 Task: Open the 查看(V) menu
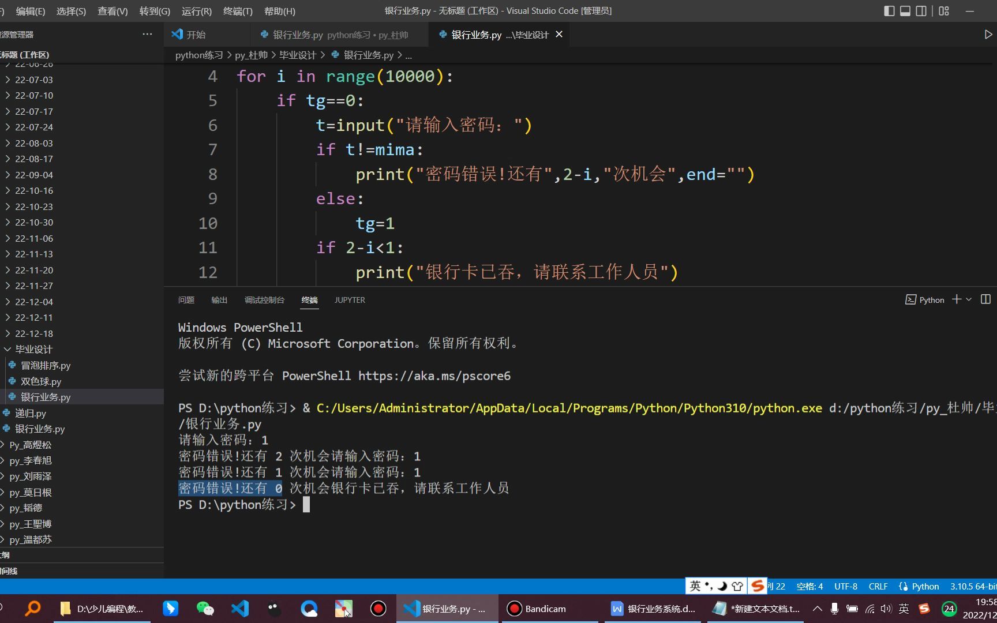click(113, 11)
